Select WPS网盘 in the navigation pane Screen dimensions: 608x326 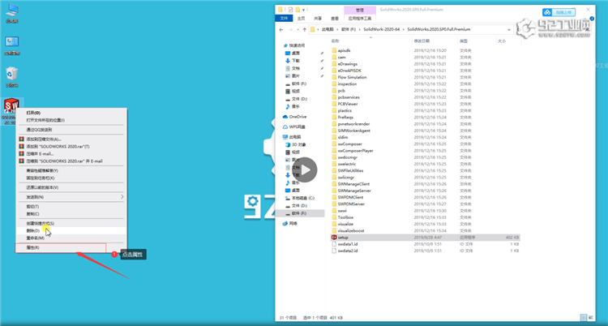tap(297, 127)
